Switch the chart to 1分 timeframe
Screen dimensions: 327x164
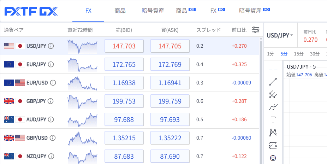270,54
